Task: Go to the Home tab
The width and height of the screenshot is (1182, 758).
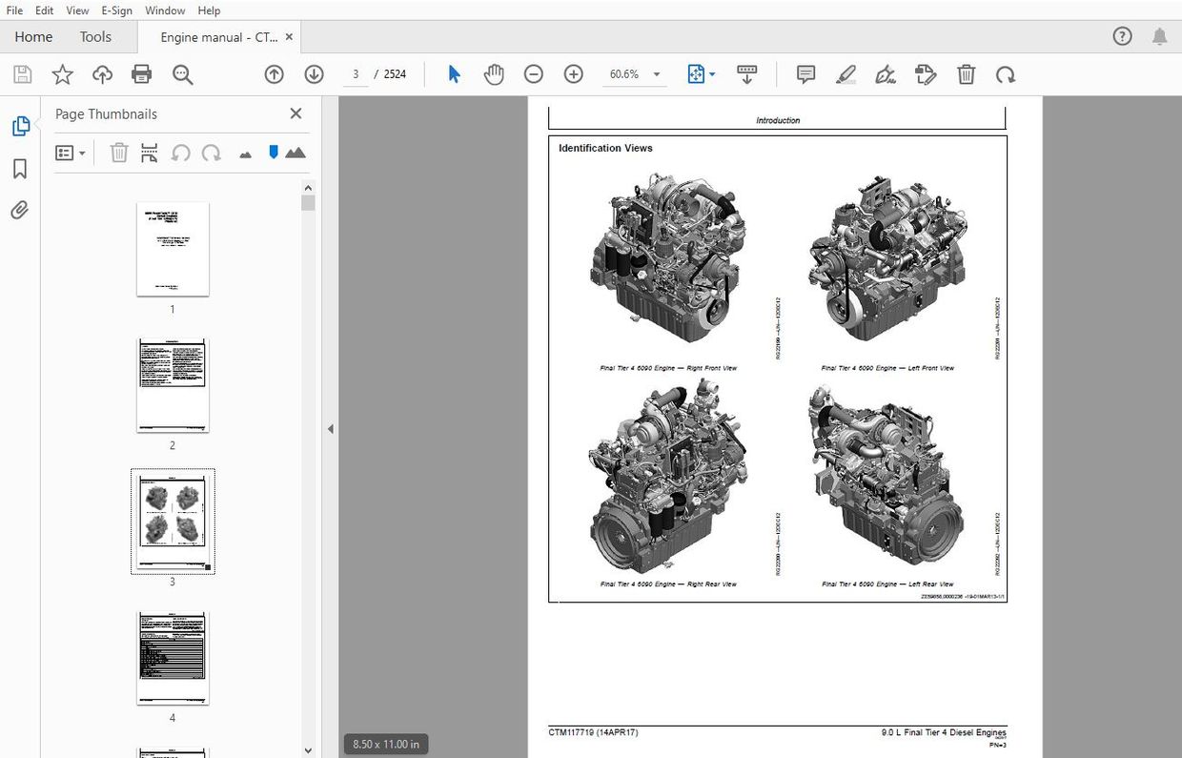Action: [x=33, y=37]
